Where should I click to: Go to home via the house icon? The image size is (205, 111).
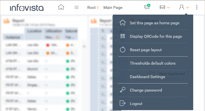point(61,7)
